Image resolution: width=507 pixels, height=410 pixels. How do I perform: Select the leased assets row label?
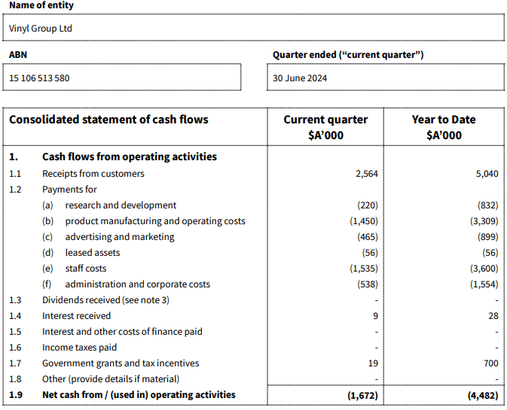click(92, 253)
